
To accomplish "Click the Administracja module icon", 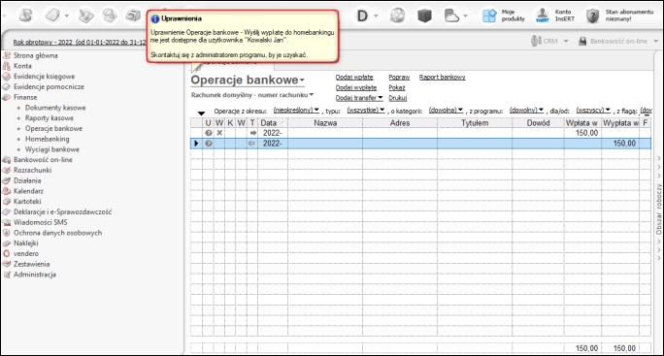I will click(x=7, y=275).
